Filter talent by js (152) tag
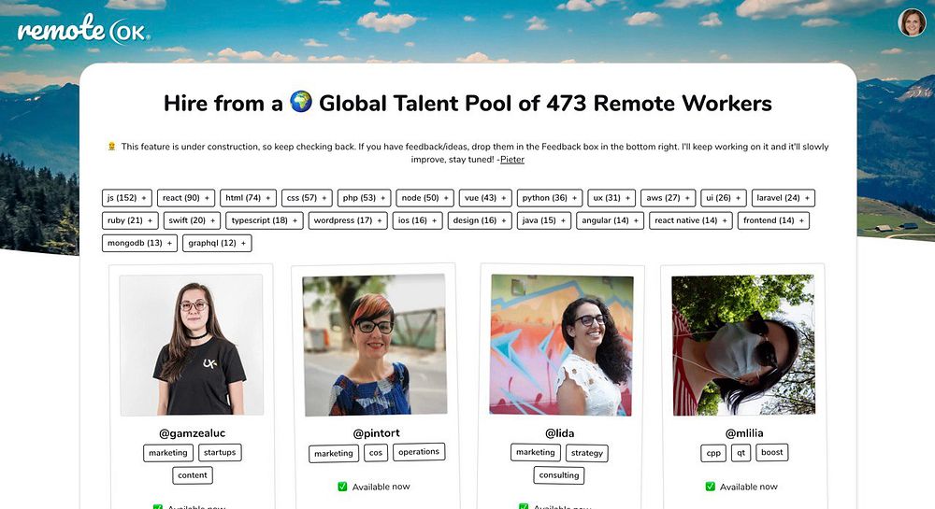This screenshot has height=509, width=935. 127,198
